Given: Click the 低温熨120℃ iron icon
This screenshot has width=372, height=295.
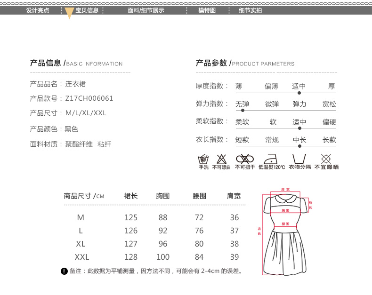Looking at the screenshot, I should pos(271,159).
